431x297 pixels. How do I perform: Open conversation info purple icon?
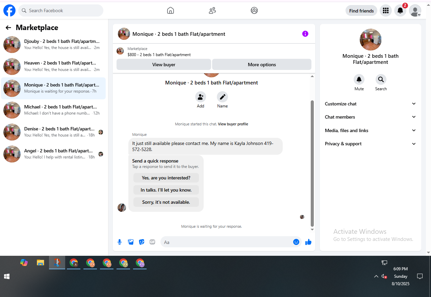pyautogui.click(x=305, y=34)
